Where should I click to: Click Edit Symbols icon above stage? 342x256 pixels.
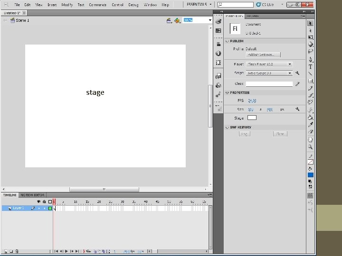177,20
